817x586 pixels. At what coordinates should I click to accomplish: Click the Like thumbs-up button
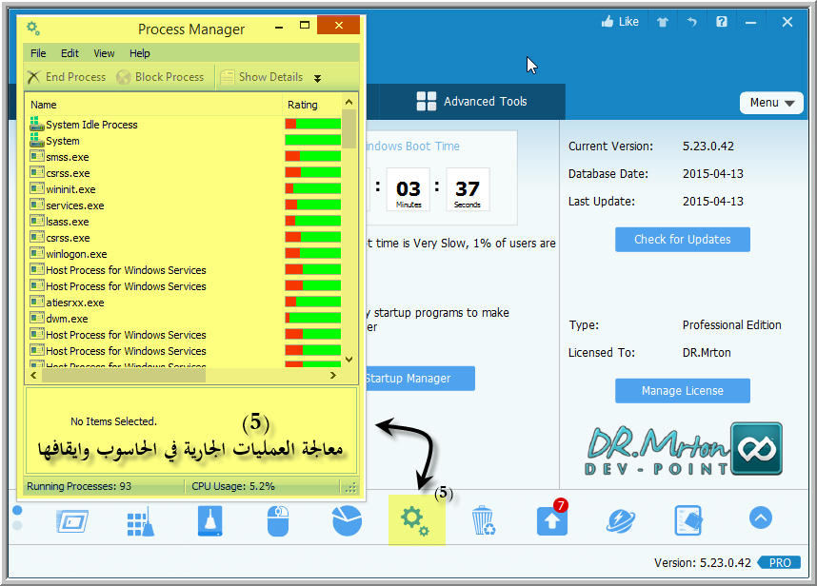(620, 22)
